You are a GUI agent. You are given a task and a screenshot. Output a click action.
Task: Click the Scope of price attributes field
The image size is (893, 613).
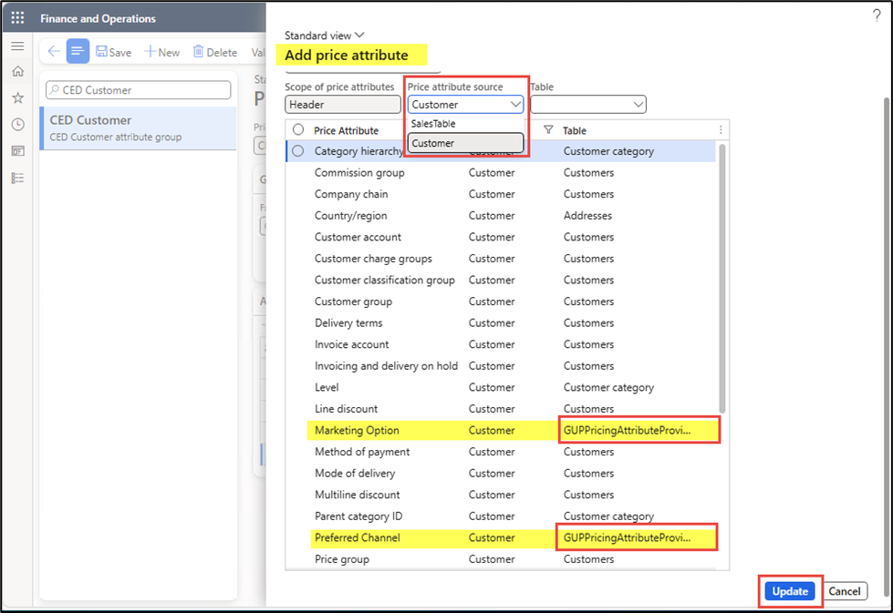pyautogui.click(x=342, y=105)
